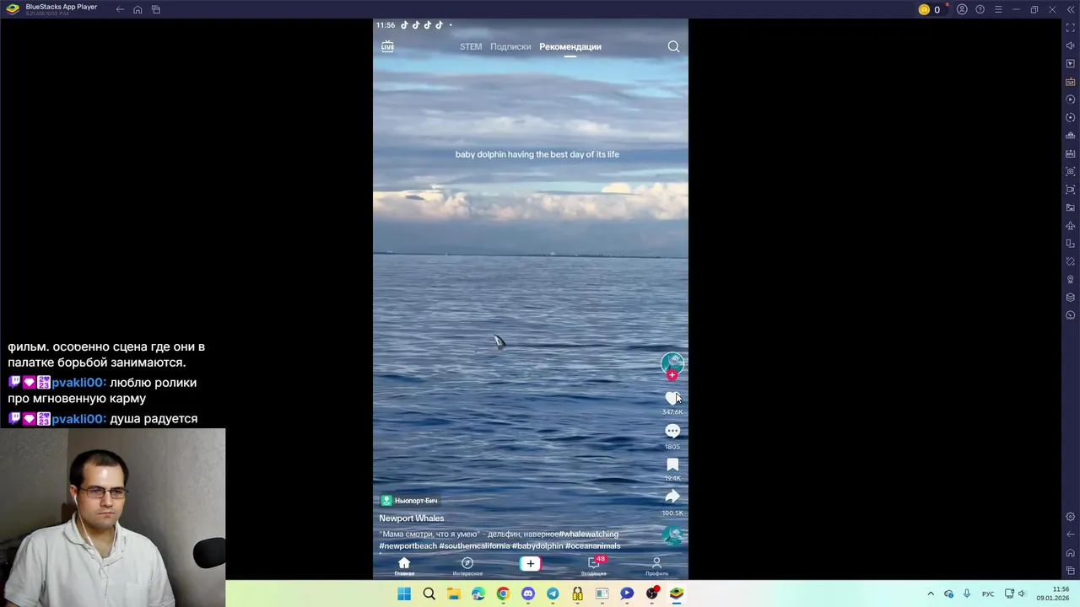Follow creator with red plus badge
Image resolution: width=1080 pixels, height=607 pixels.
click(672, 375)
